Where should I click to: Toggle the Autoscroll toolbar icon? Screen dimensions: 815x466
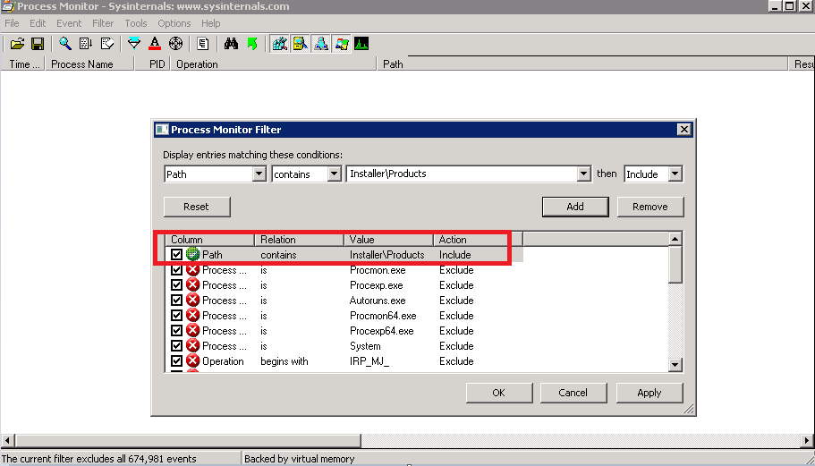pos(86,44)
